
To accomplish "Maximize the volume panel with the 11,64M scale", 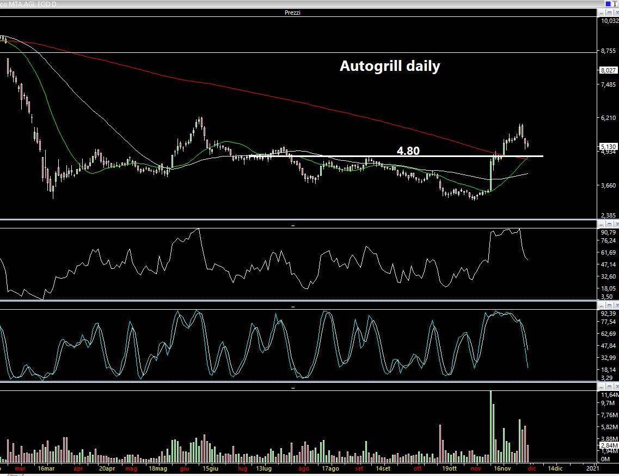I will [610, 387].
